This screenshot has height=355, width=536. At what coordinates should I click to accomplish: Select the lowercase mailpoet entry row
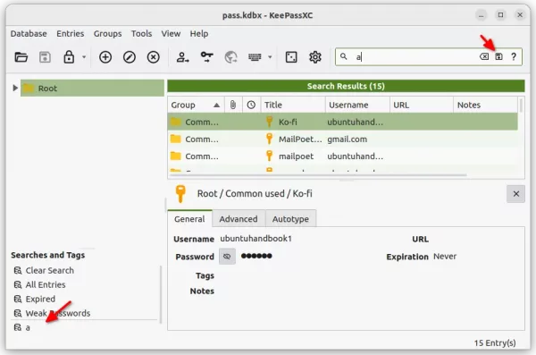click(x=342, y=156)
